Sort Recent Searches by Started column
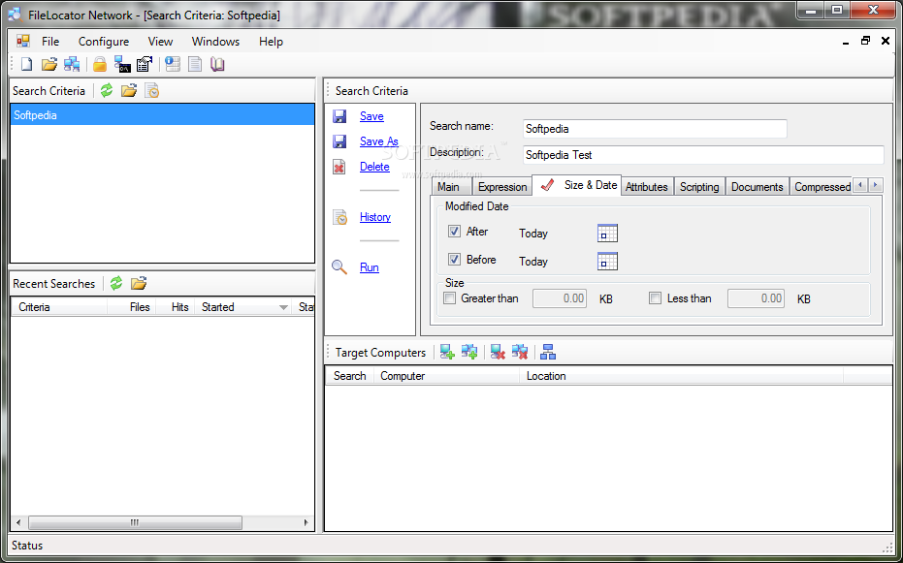Image resolution: width=903 pixels, height=563 pixels. point(243,307)
